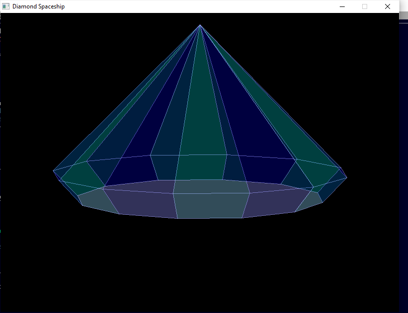The width and height of the screenshot is (408, 313).
Task: Click the disabled maximize button
Action: click(365, 6)
